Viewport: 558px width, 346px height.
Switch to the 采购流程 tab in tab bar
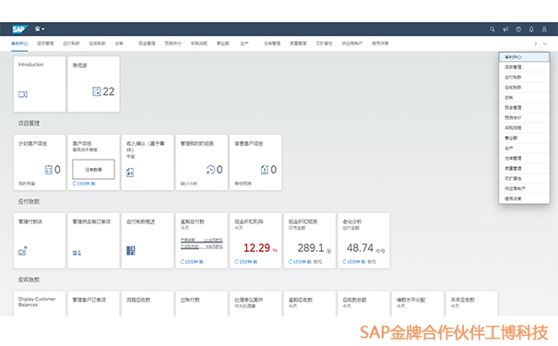point(199,43)
